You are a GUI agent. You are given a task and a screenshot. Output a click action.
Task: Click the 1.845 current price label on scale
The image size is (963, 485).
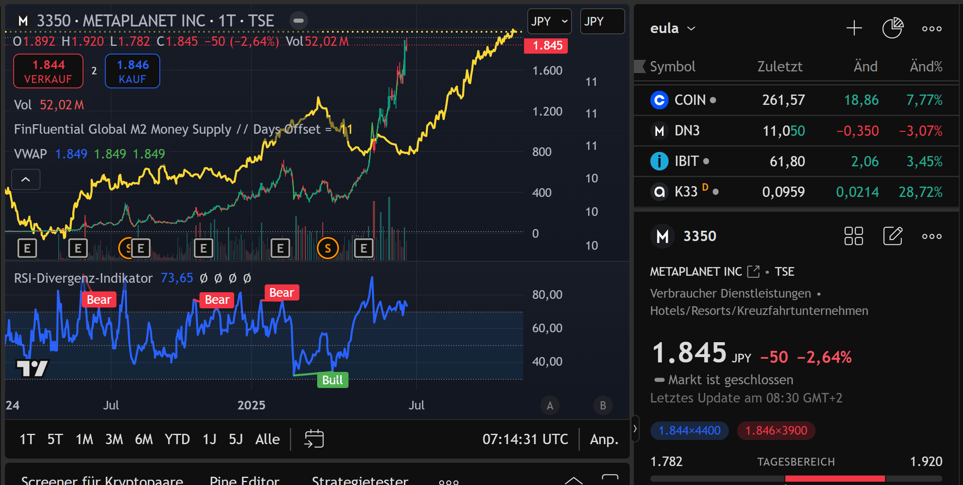tap(546, 45)
